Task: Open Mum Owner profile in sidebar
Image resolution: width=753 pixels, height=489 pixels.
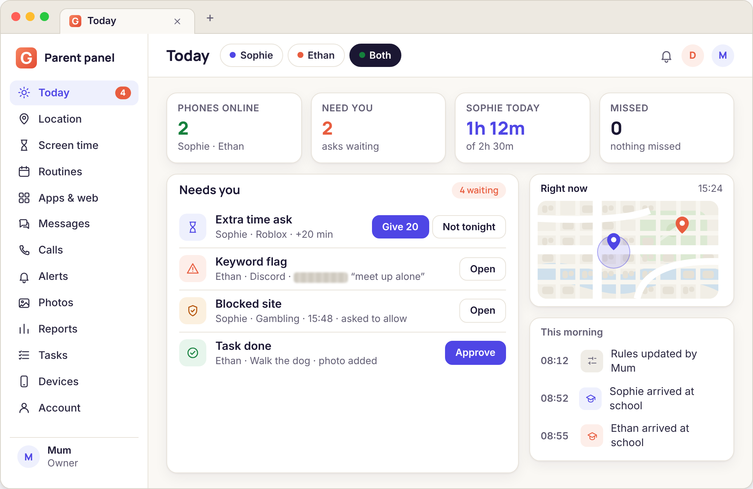Action: [74, 457]
